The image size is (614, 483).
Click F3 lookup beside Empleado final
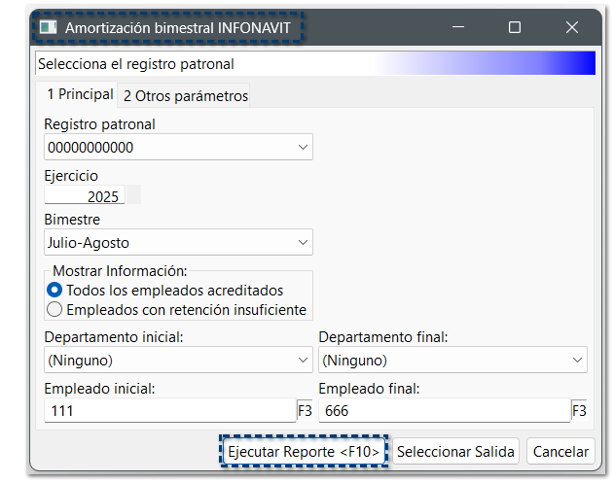point(579,411)
